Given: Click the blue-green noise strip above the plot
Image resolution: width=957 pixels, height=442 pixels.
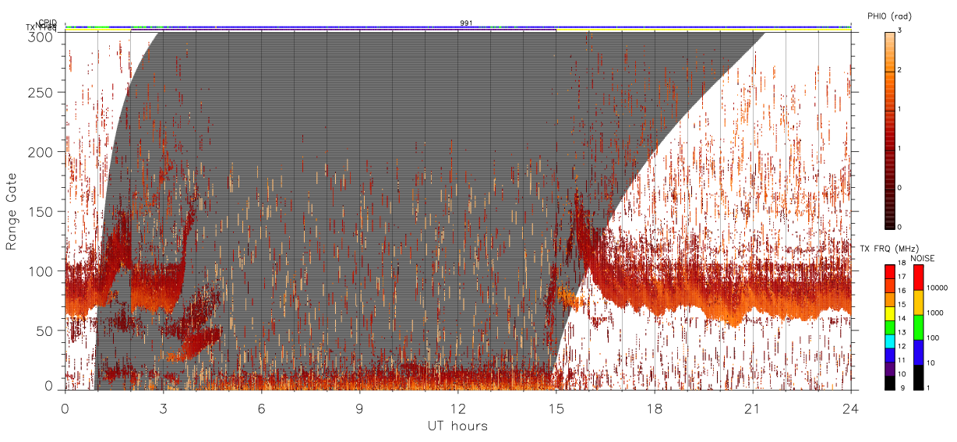Looking at the screenshot, I should (x=458, y=27).
